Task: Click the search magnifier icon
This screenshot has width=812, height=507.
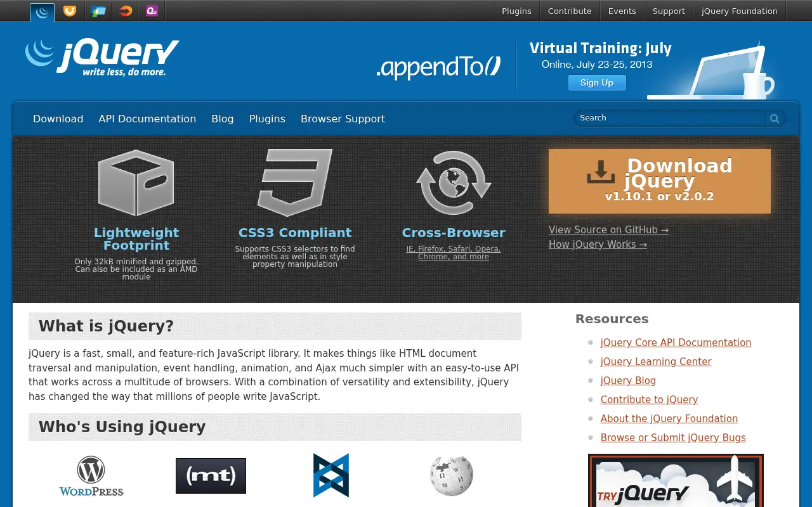Action: click(x=775, y=119)
